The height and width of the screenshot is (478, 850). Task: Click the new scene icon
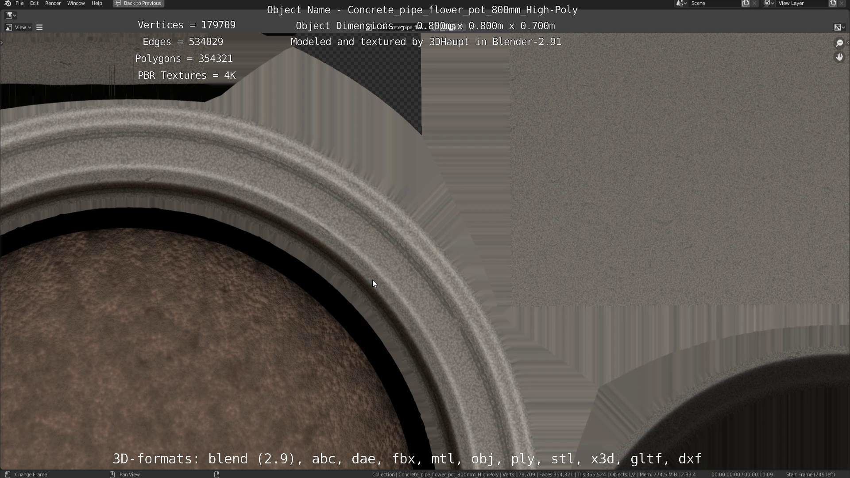tap(746, 4)
